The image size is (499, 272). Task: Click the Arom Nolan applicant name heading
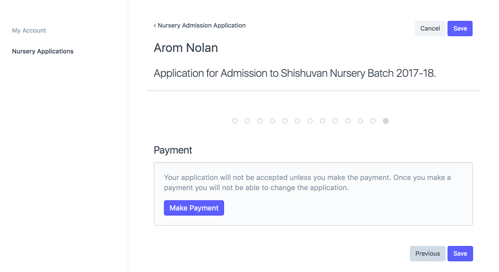pyautogui.click(x=186, y=48)
